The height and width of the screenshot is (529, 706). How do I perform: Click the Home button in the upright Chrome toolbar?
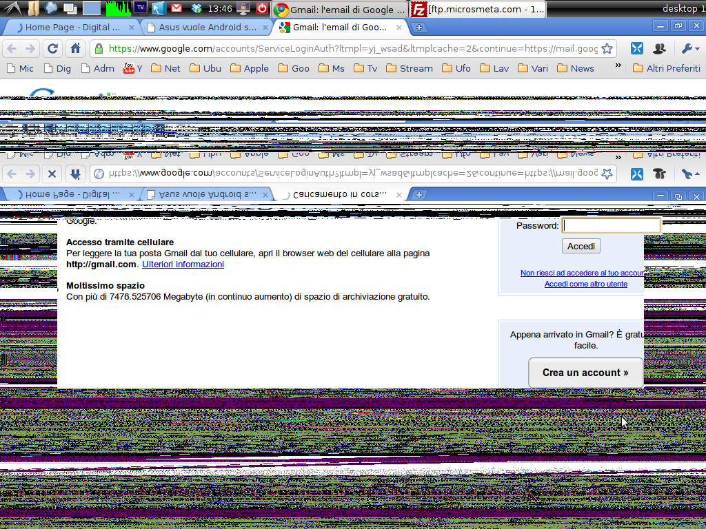(x=75, y=48)
